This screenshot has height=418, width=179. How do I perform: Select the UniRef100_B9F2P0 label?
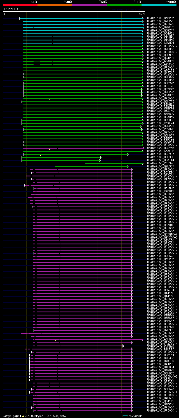pyautogui.click(x=161, y=92)
